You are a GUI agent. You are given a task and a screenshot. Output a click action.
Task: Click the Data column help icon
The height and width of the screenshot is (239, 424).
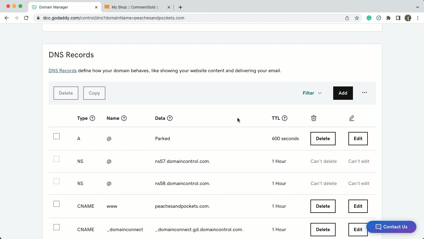pyautogui.click(x=170, y=118)
